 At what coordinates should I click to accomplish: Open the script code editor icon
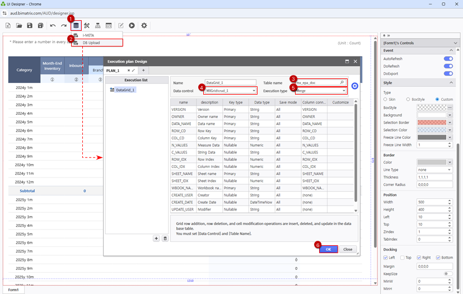[109, 25]
